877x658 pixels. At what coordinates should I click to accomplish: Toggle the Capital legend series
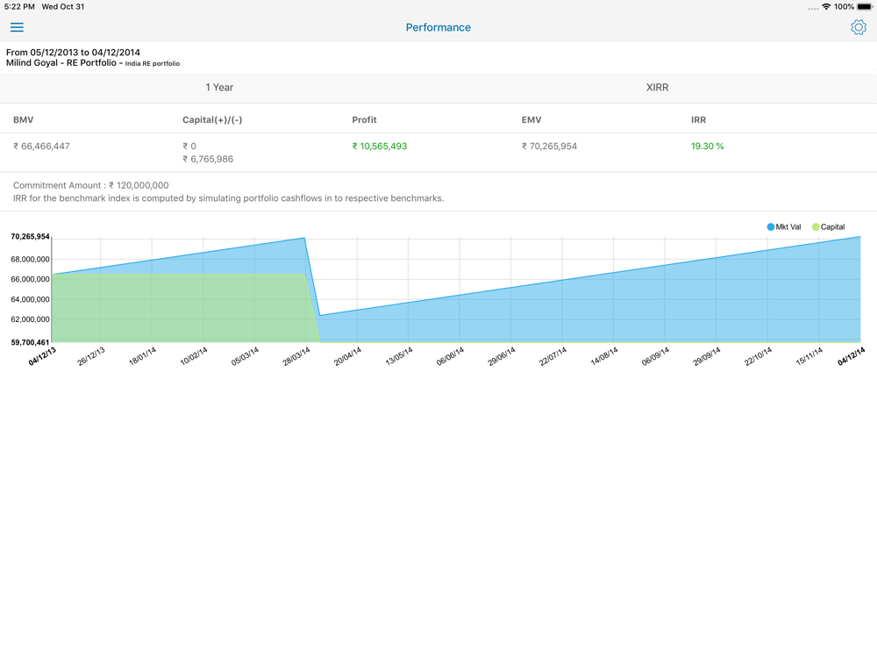[828, 227]
